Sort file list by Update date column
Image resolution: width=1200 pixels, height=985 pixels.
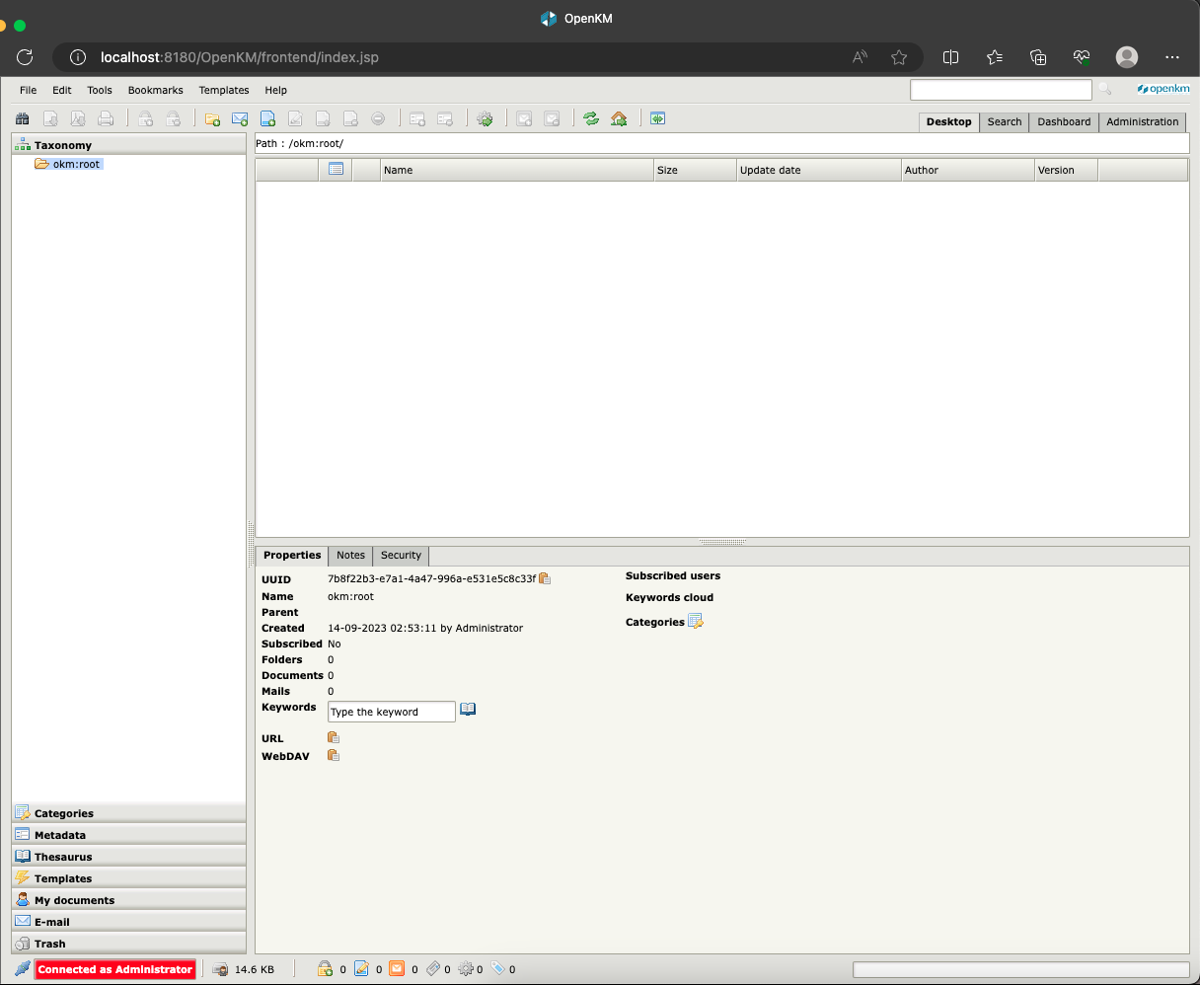(770, 171)
